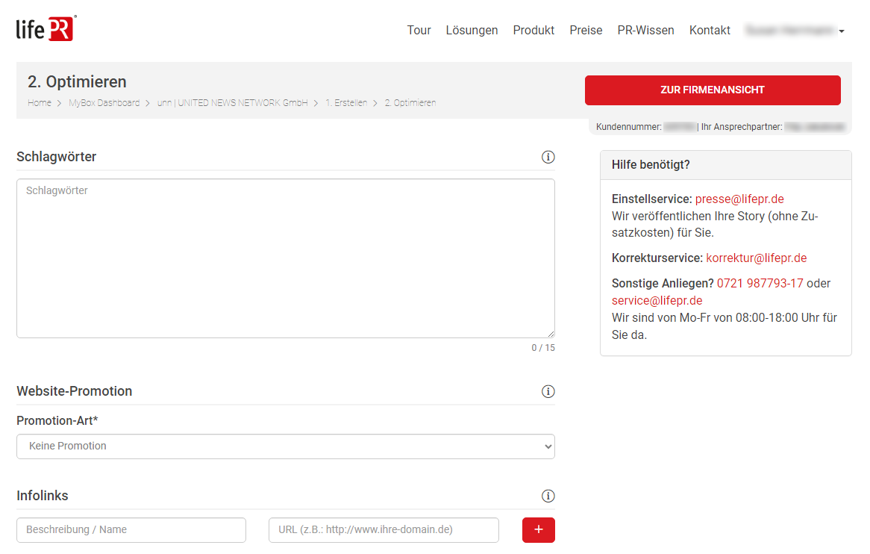Go to Lösungen in navigation

(x=472, y=31)
